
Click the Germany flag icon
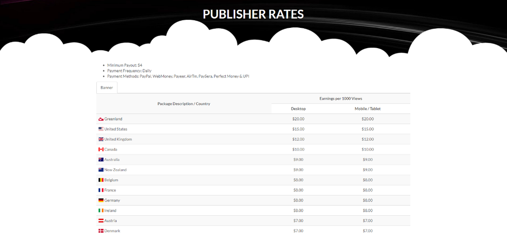click(101, 201)
